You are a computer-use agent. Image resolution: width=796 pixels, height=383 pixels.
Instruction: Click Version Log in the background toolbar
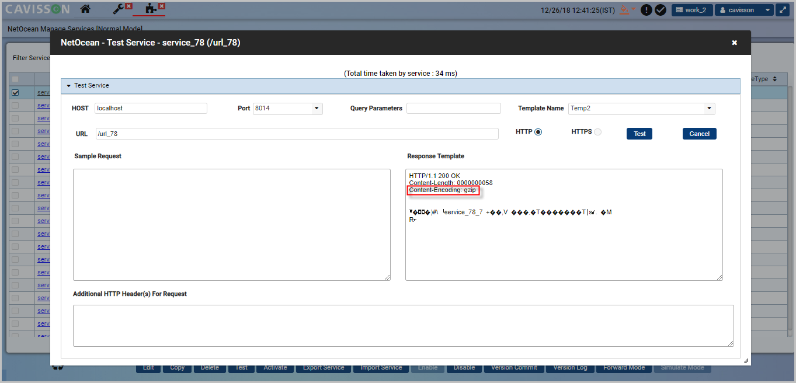(x=570, y=368)
